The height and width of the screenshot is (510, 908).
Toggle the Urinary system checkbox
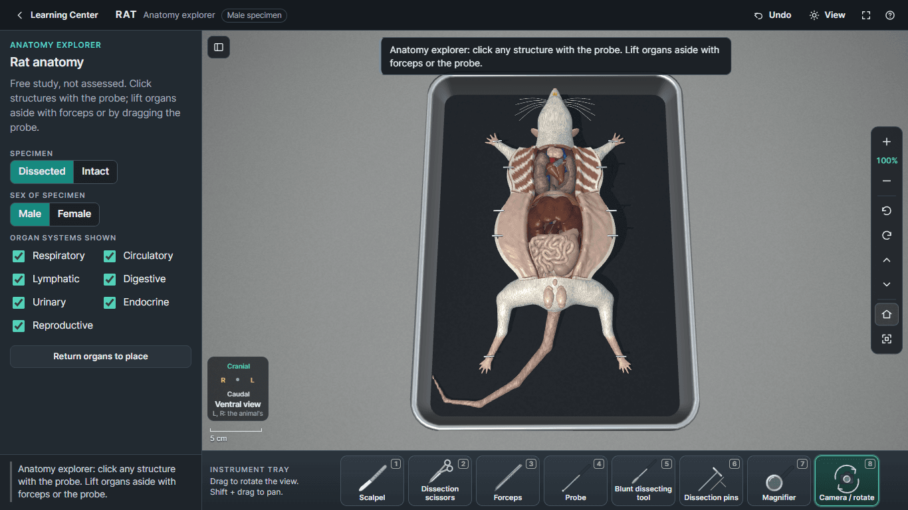[19, 303]
